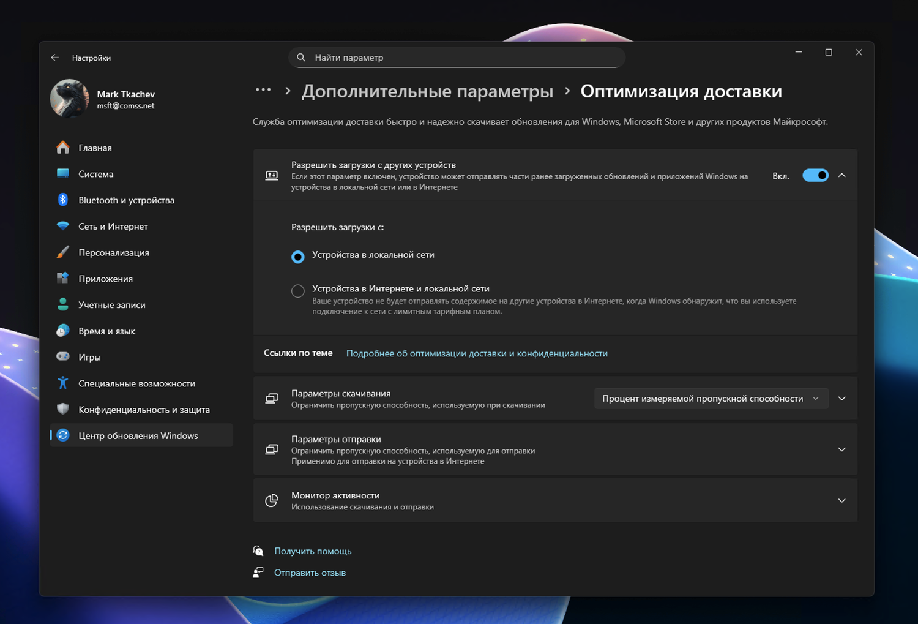Click the Конфиденциальность shield icon
Viewport: 918px width, 624px height.
pos(63,409)
